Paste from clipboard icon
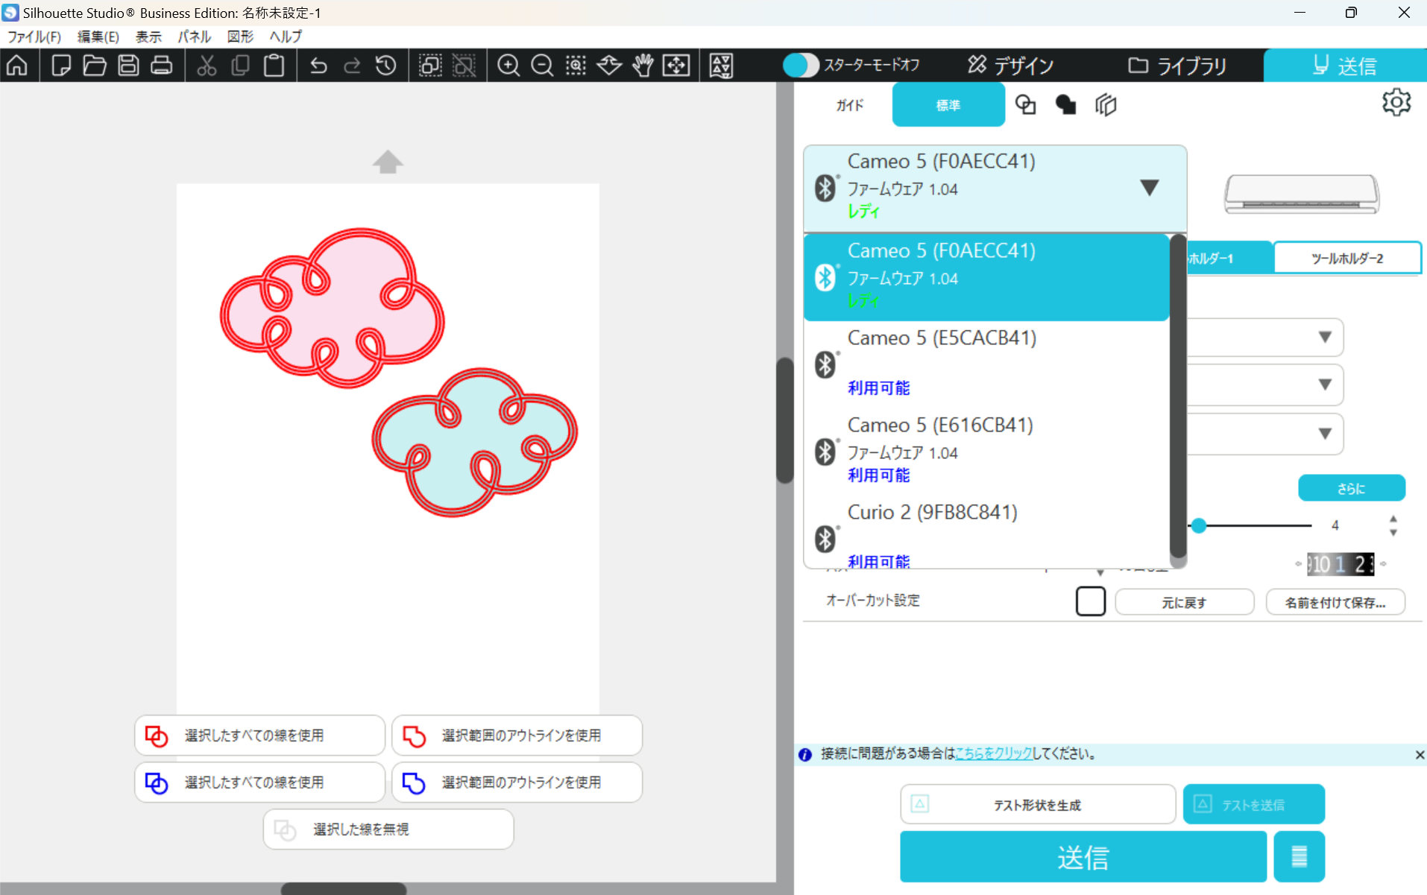The height and width of the screenshot is (895, 1427). coord(274,66)
